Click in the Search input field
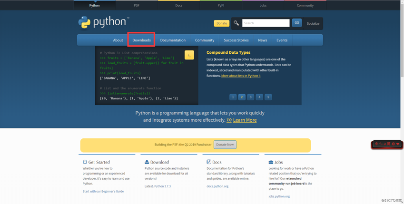This screenshot has height=204, width=404. click(x=266, y=23)
